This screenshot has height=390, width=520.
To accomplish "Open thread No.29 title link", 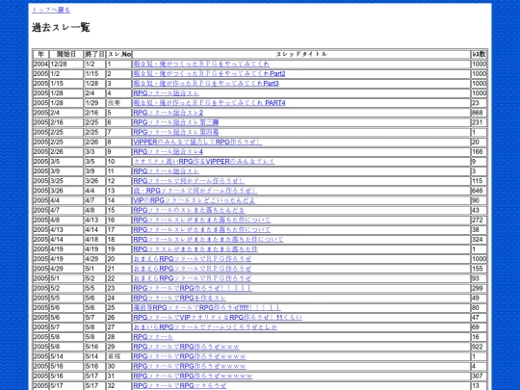I will tap(186, 347).
